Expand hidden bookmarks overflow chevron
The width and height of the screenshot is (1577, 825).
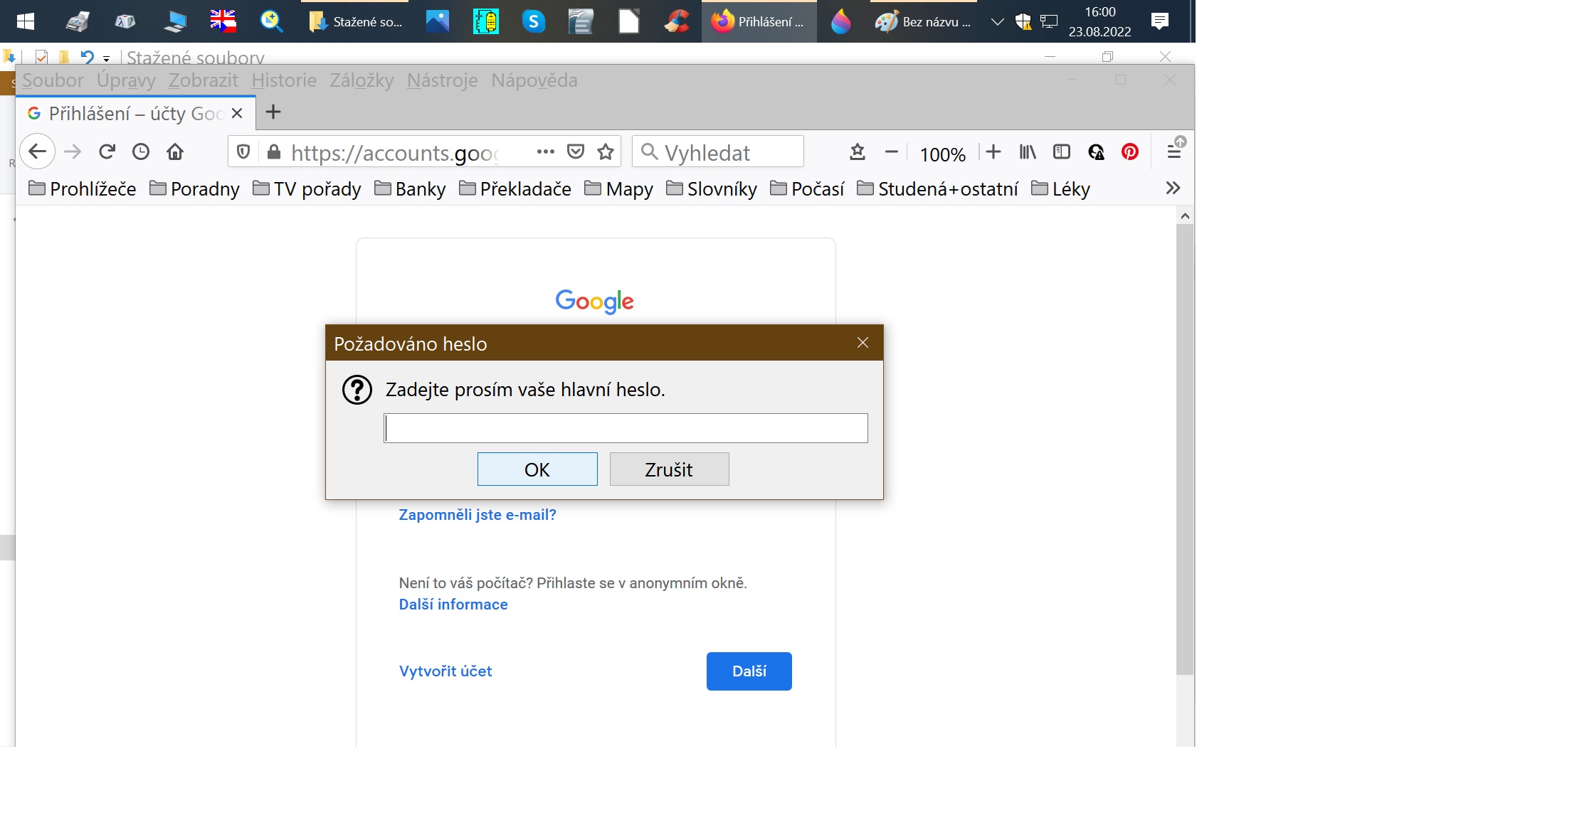tap(1173, 188)
